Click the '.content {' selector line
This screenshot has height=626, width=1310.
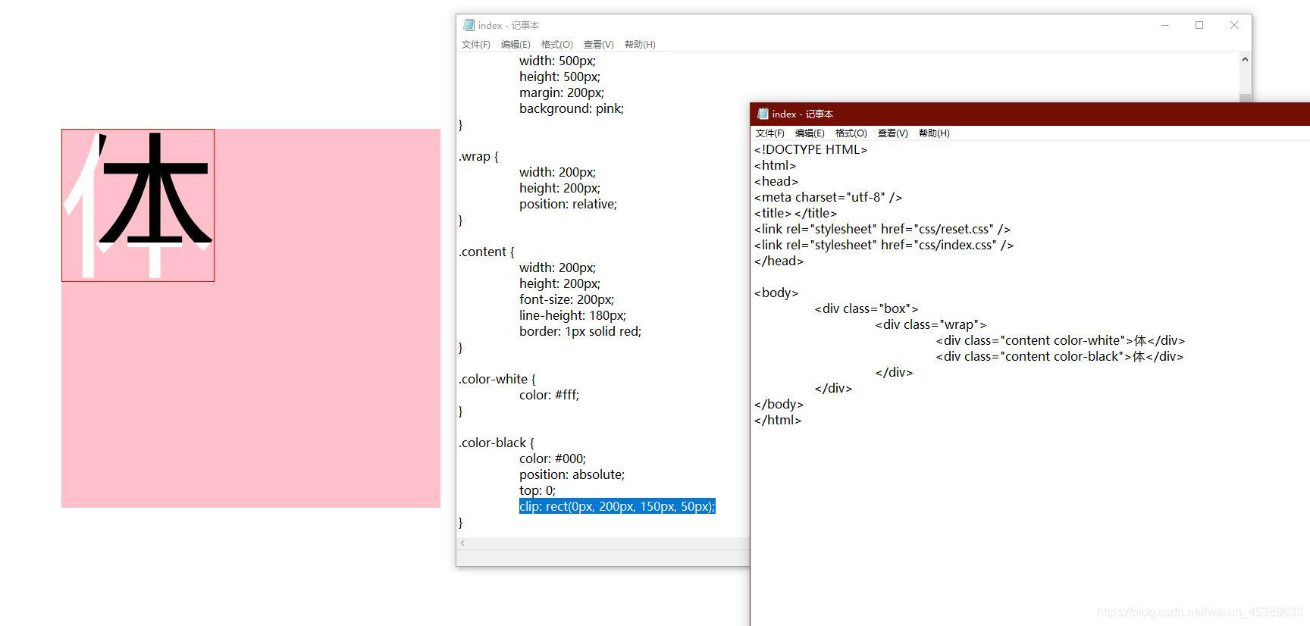(x=486, y=252)
